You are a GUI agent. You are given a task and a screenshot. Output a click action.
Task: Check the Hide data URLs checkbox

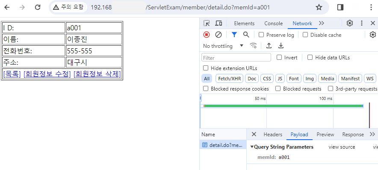click(310, 57)
